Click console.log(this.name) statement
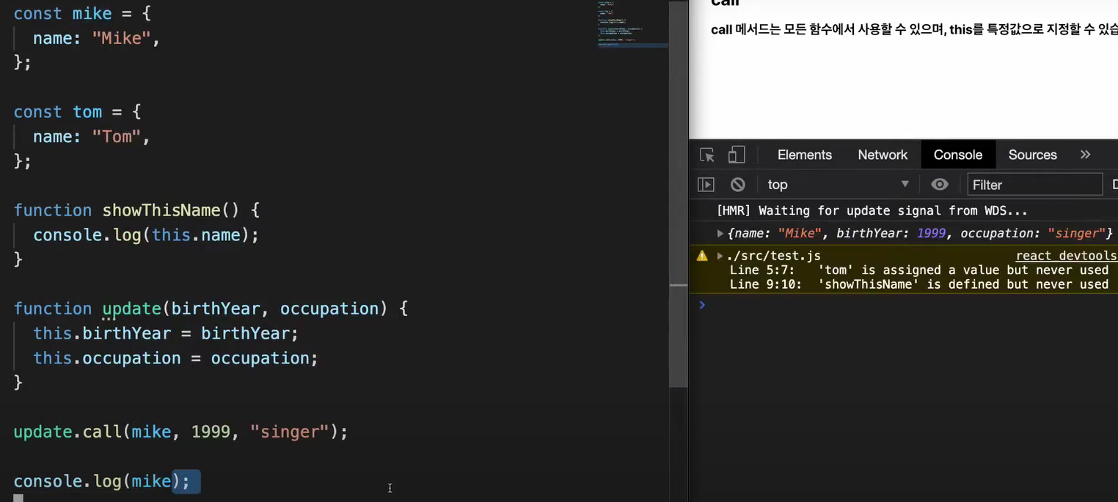This screenshot has height=502, width=1118. [146, 235]
